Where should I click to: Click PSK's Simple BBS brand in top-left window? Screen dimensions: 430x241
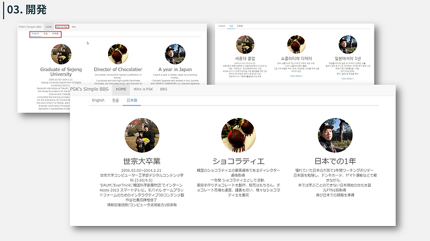pyautogui.click(x=30, y=27)
